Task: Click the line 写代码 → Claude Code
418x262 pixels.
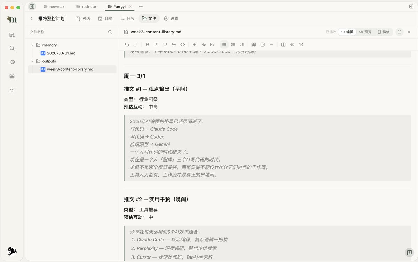Action: point(154,129)
